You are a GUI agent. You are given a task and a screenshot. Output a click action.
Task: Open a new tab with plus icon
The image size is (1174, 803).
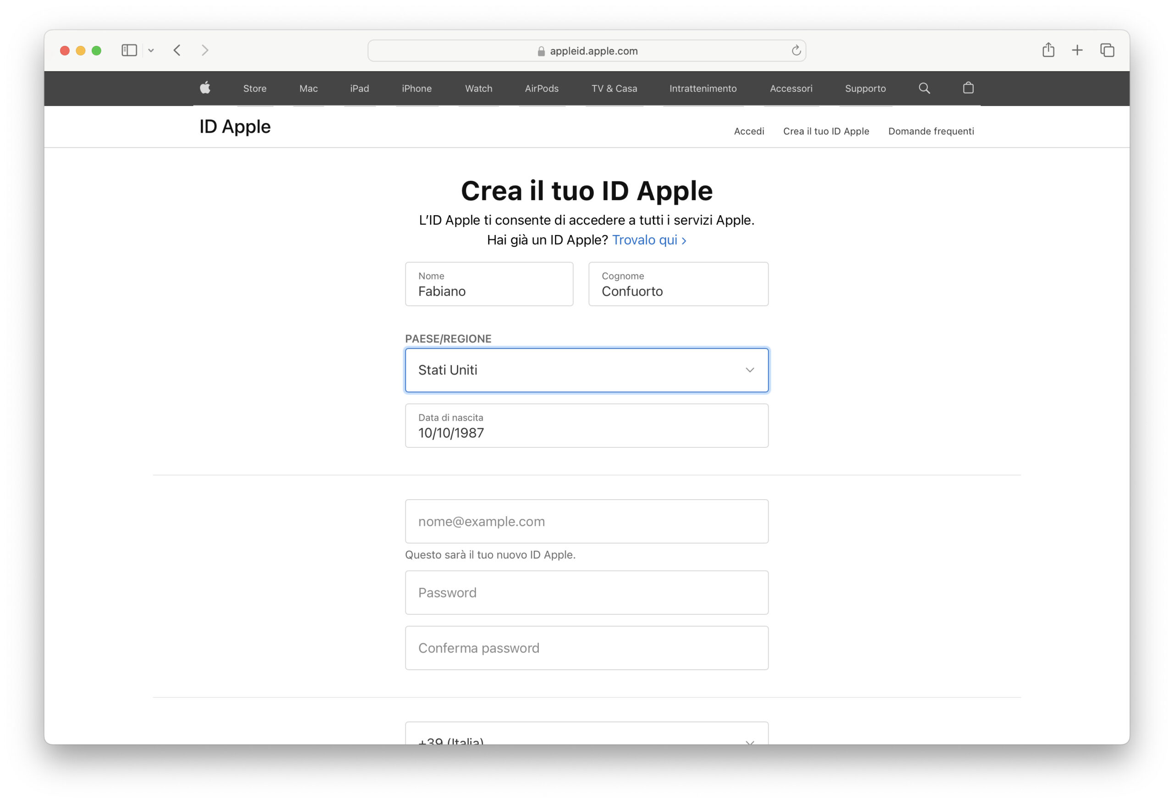1077,50
